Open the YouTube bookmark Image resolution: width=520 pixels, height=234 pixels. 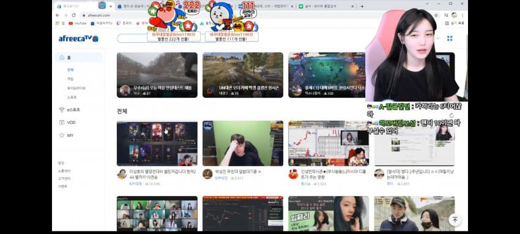coord(77,23)
